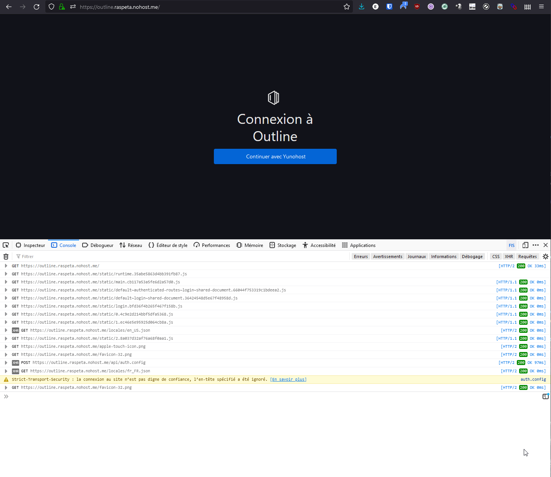This screenshot has width=551, height=477.
Task: Expand the 2.8a037d32af76a68f0aa1.js request
Action: 6,338
